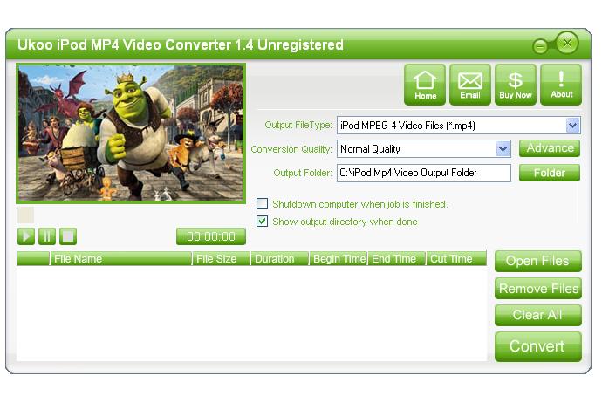
Task: Click the 00:00:00 time display
Action: (x=211, y=236)
